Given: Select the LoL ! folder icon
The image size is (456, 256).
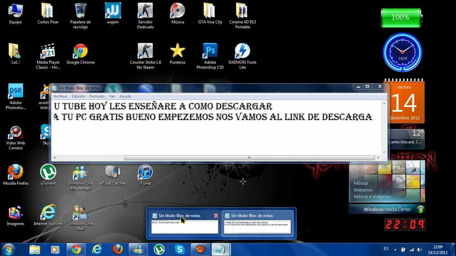Looking at the screenshot, I should [x=15, y=54].
